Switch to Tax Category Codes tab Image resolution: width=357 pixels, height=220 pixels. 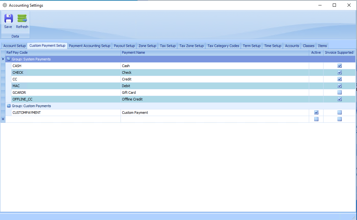click(223, 46)
